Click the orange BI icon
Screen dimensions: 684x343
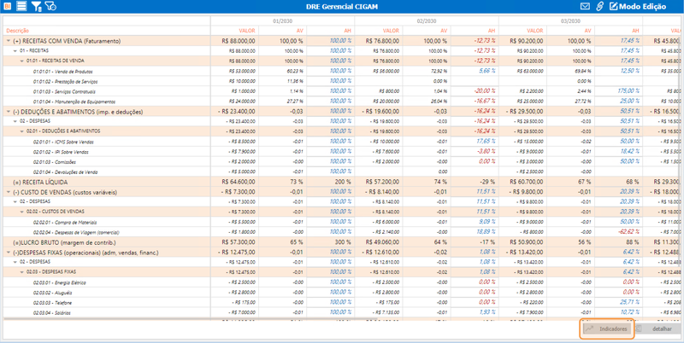coord(7,6)
